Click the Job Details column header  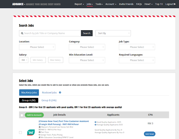coord(59,115)
